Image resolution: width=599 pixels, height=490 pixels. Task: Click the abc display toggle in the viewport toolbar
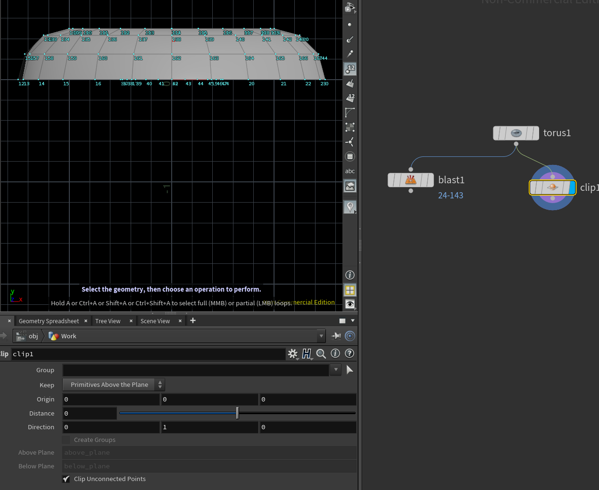pos(350,171)
